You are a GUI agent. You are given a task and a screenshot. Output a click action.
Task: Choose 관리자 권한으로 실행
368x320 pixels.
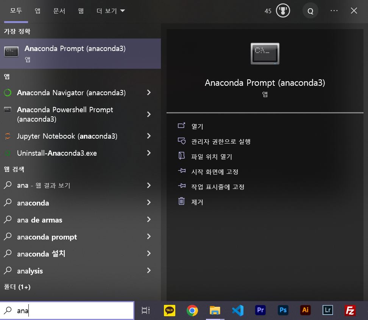[221, 142]
